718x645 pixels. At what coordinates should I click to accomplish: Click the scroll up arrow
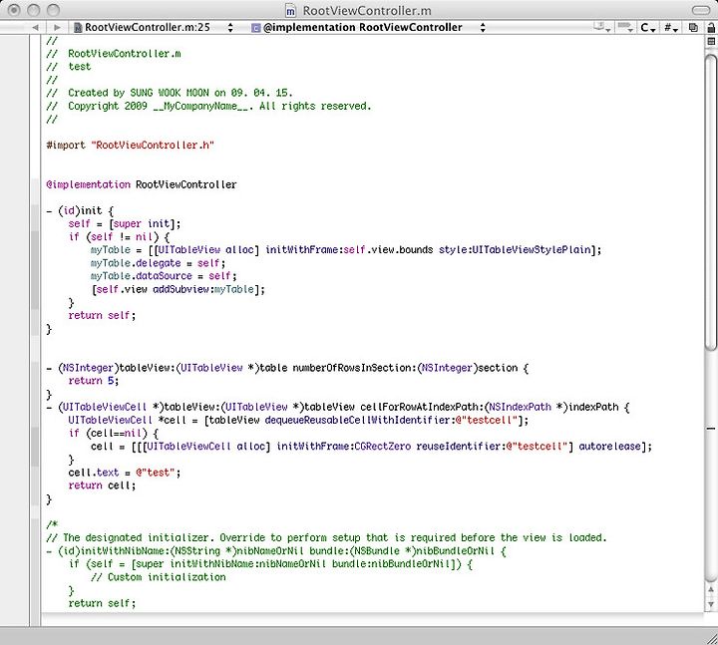click(711, 590)
